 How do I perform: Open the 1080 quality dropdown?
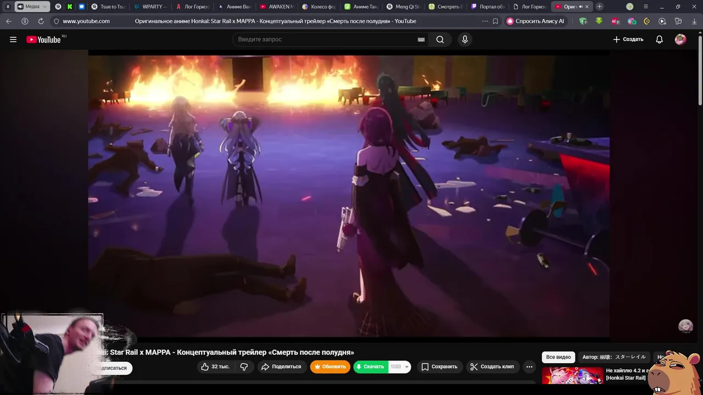click(400, 366)
